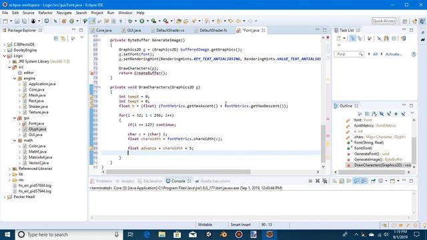Screen dimensions: 427x240
Task: Toggle Sort in Outline view
Action: 374,114
